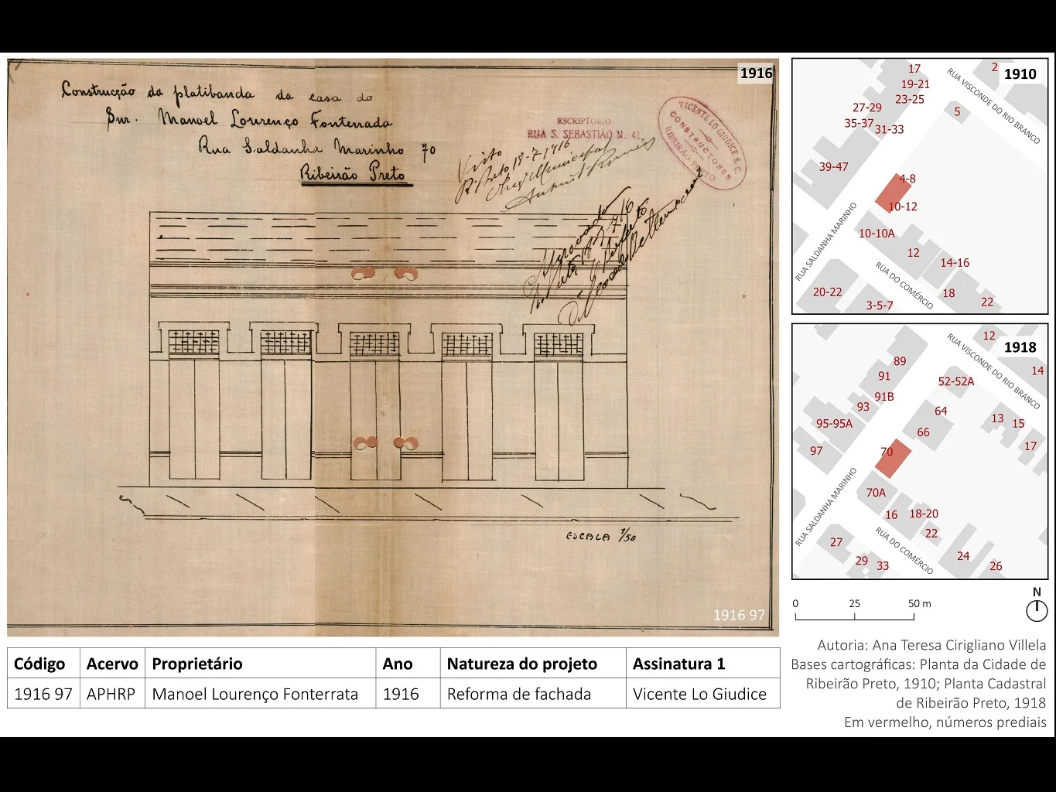
Task: Click the handwritten Construcção da platibanda line
Action: point(217,93)
